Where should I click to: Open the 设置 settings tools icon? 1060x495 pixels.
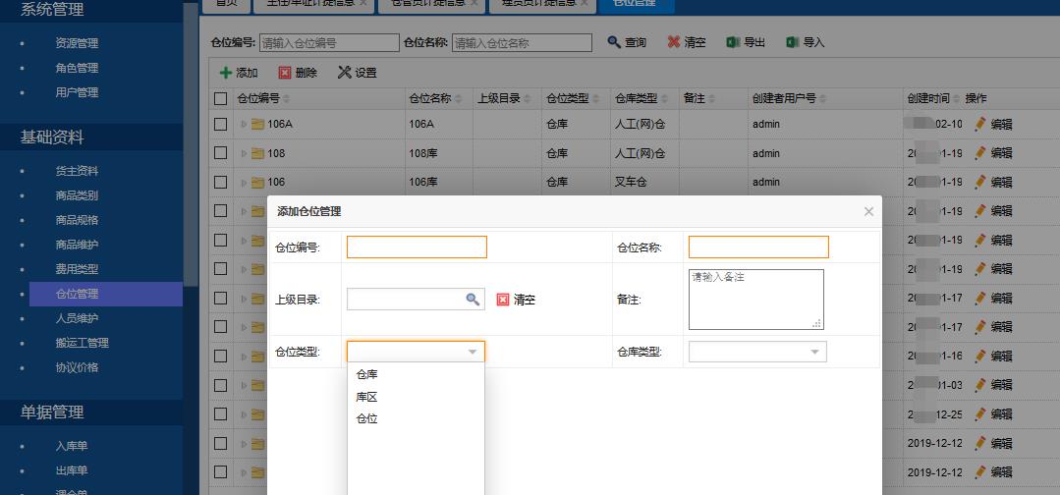[344, 73]
